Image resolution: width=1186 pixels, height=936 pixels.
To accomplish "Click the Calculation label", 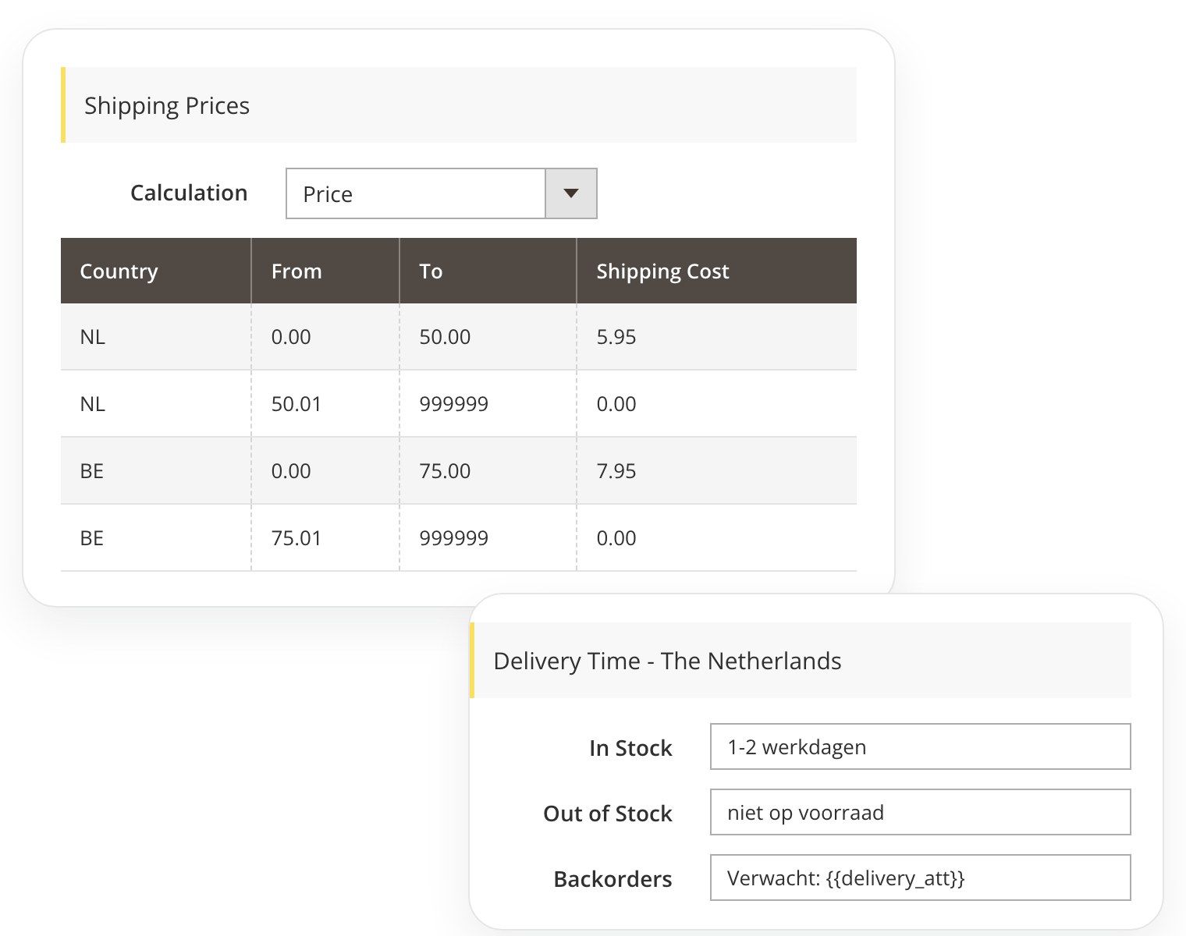I will click(x=189, y=193).
